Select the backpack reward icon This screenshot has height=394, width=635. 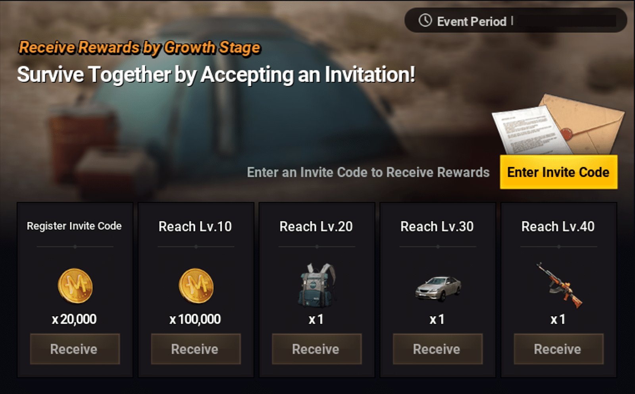pos(317,285)
